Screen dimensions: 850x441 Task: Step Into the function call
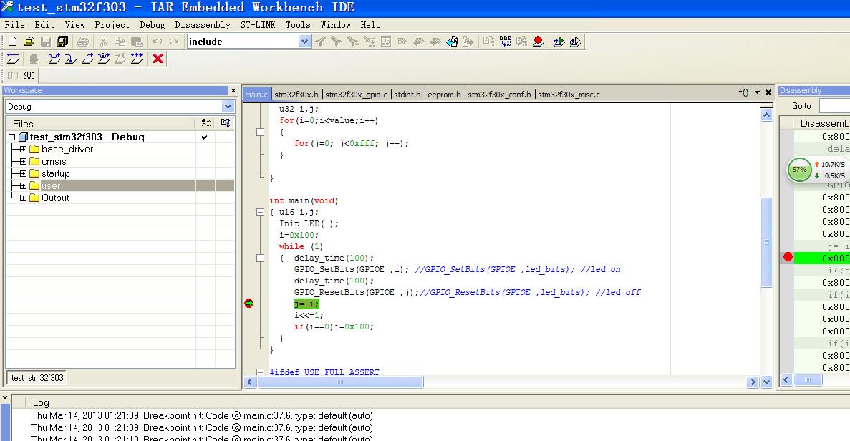point(70,59)
